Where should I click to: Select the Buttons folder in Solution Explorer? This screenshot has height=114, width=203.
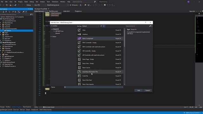pyautogui.click(x=9, y=31)
